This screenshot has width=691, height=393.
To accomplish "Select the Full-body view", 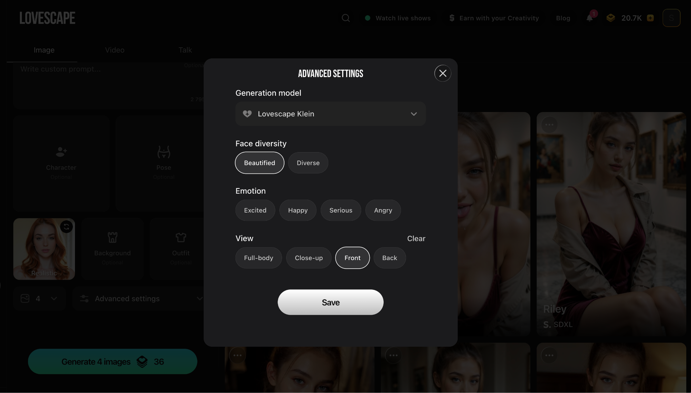I will tap(258, 258).
